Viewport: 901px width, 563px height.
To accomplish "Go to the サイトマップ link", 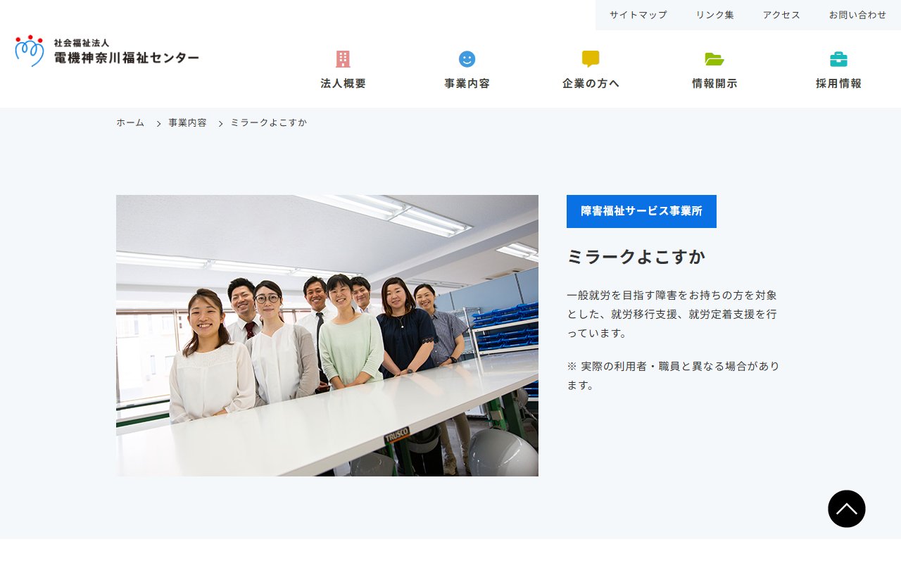I will pyautogui.click(x=638, y=15).
